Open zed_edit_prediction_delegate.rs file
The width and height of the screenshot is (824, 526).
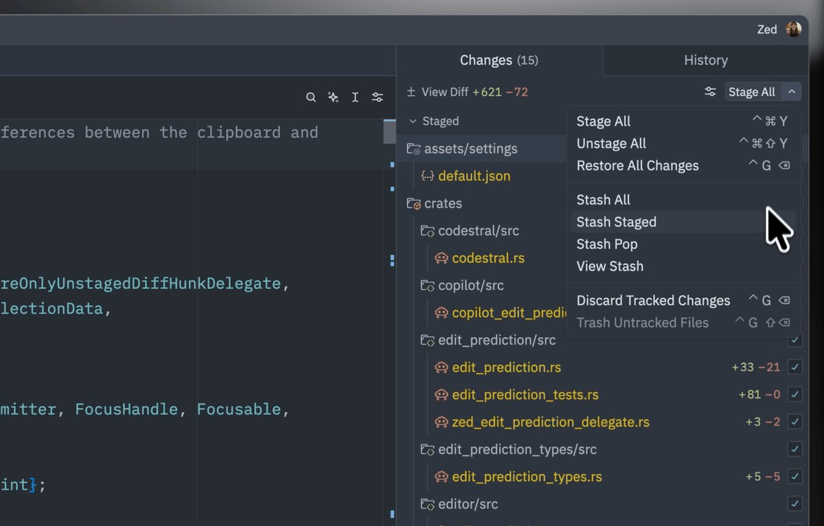point(551,422)
